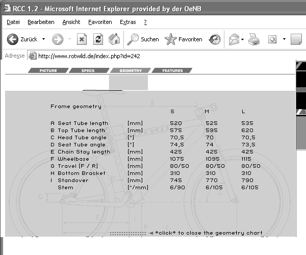Screen dimensions: 306x255
Task: Click the note icon at toolbar end
Action: 296,39
